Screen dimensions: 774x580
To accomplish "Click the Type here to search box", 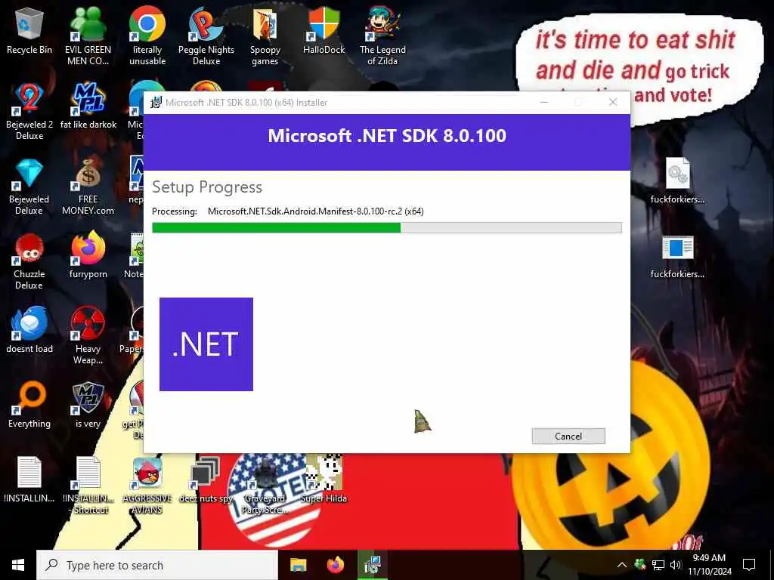I will [157, 565].
